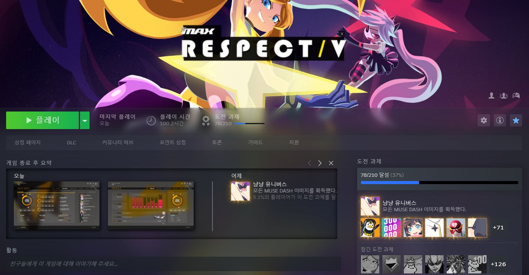Click the blue-eyed girl achievement icon
The height and width of the screenshot is (275, 529).
[413, 228]
